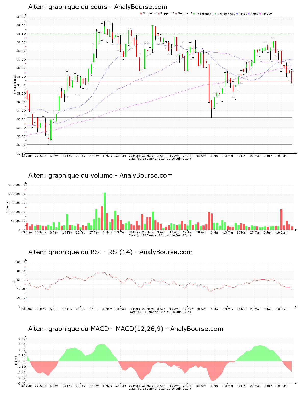Click the 250,000.00 volume axis label

(17, 185)
